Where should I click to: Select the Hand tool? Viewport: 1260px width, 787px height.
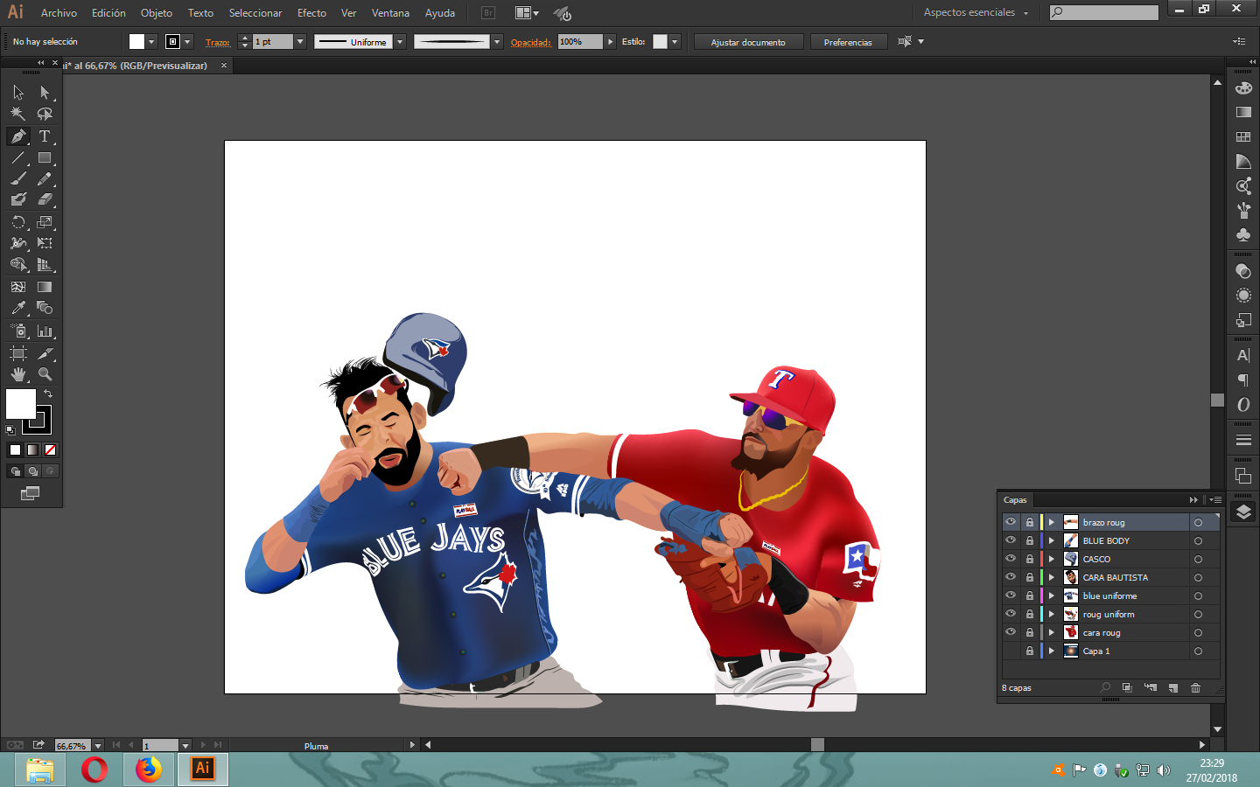tap(17, 374)
